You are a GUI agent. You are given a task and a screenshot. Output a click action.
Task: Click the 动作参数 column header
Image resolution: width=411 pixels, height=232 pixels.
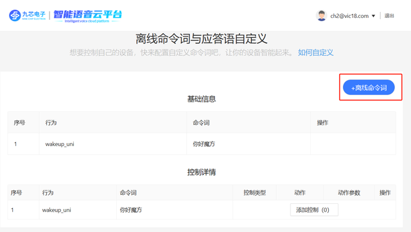click(x=349, y=193)
